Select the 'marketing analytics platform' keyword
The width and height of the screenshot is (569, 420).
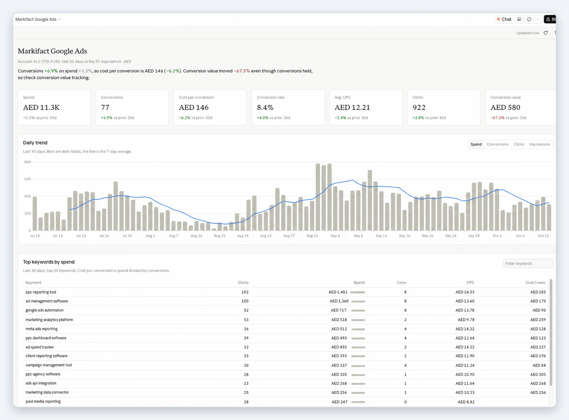tap(49, 320)
